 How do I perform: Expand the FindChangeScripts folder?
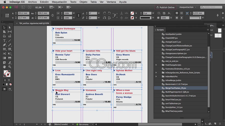[156, 65]
